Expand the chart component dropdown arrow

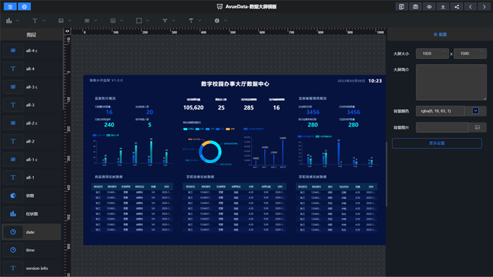18,20
